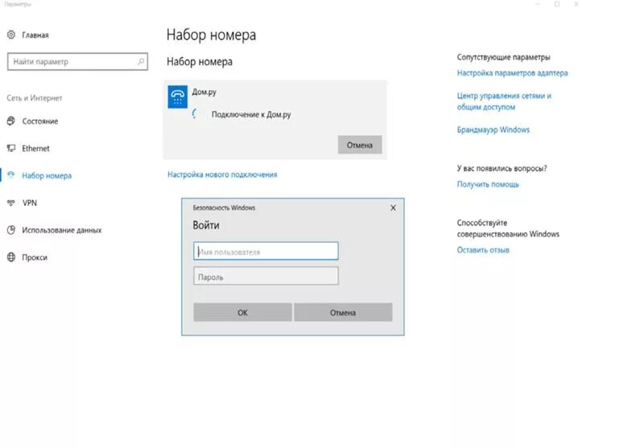The image size is (644, 448).
Task: Confirm login with OK button
Action: (x=243, y=312)
